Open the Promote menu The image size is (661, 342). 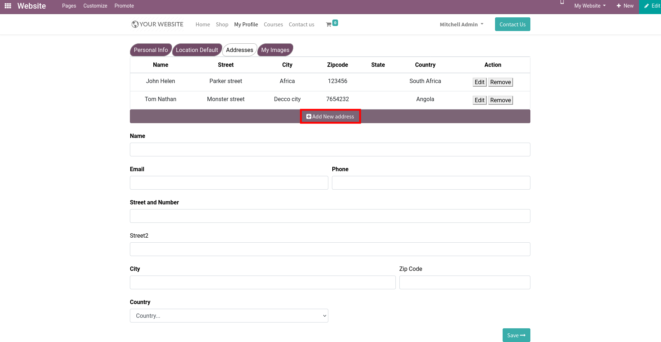(x=124, y=6)
